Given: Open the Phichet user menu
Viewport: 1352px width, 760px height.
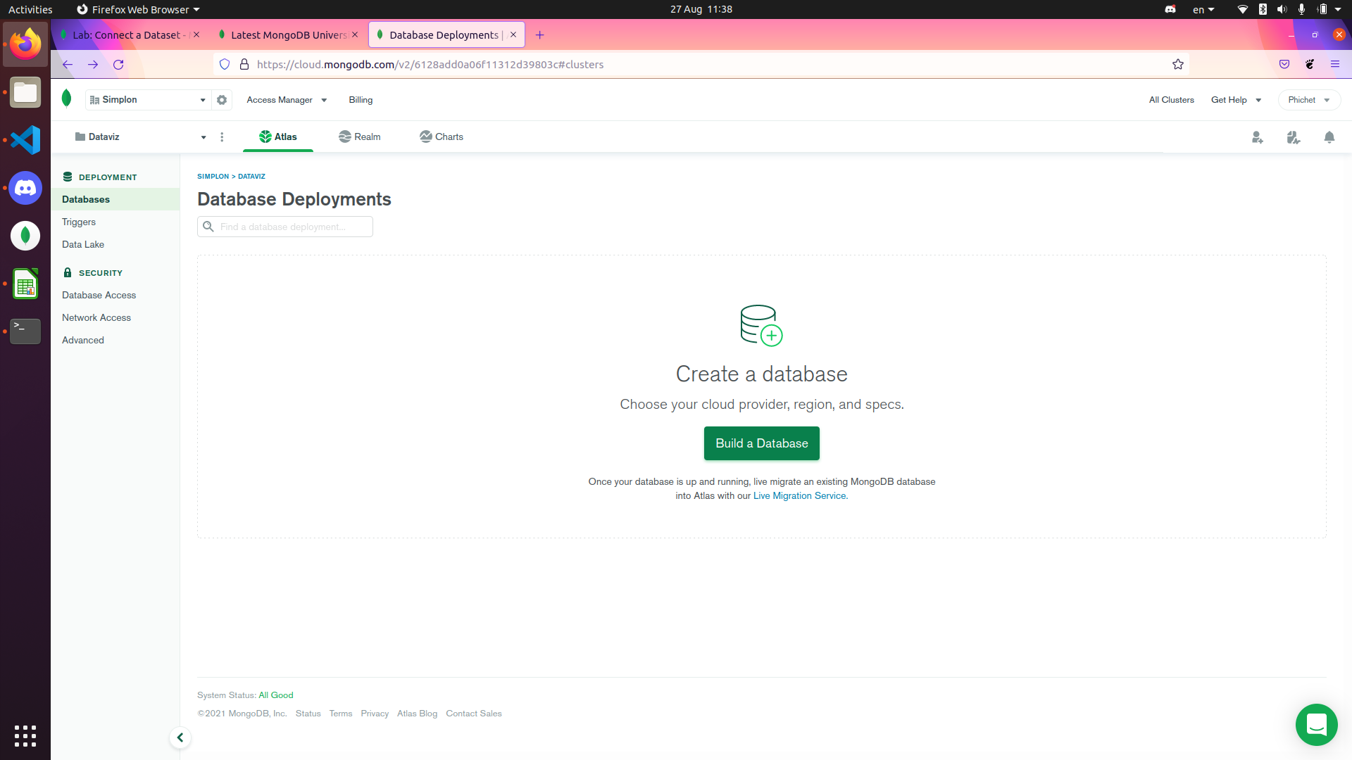Looking at the screenshot, I should coord(1308,100).
